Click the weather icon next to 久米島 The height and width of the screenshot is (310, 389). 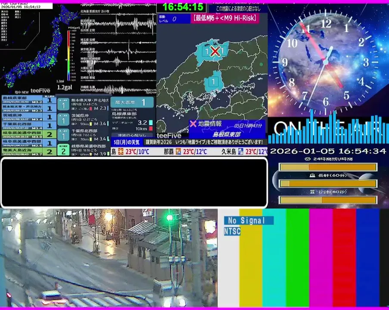click(x=241, y=151)
